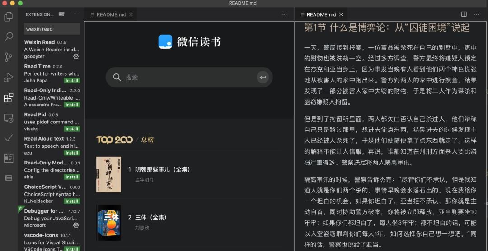Open the book title 三体（全集）
This screenshot has height=251, width=488.
(x=151, y=218)
